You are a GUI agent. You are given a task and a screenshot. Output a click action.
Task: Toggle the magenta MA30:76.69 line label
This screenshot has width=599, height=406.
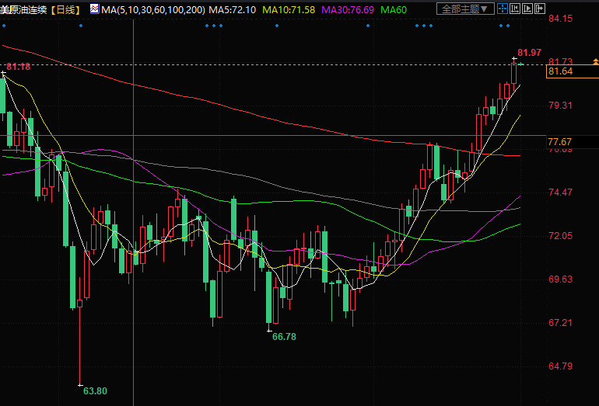point(349,9)
